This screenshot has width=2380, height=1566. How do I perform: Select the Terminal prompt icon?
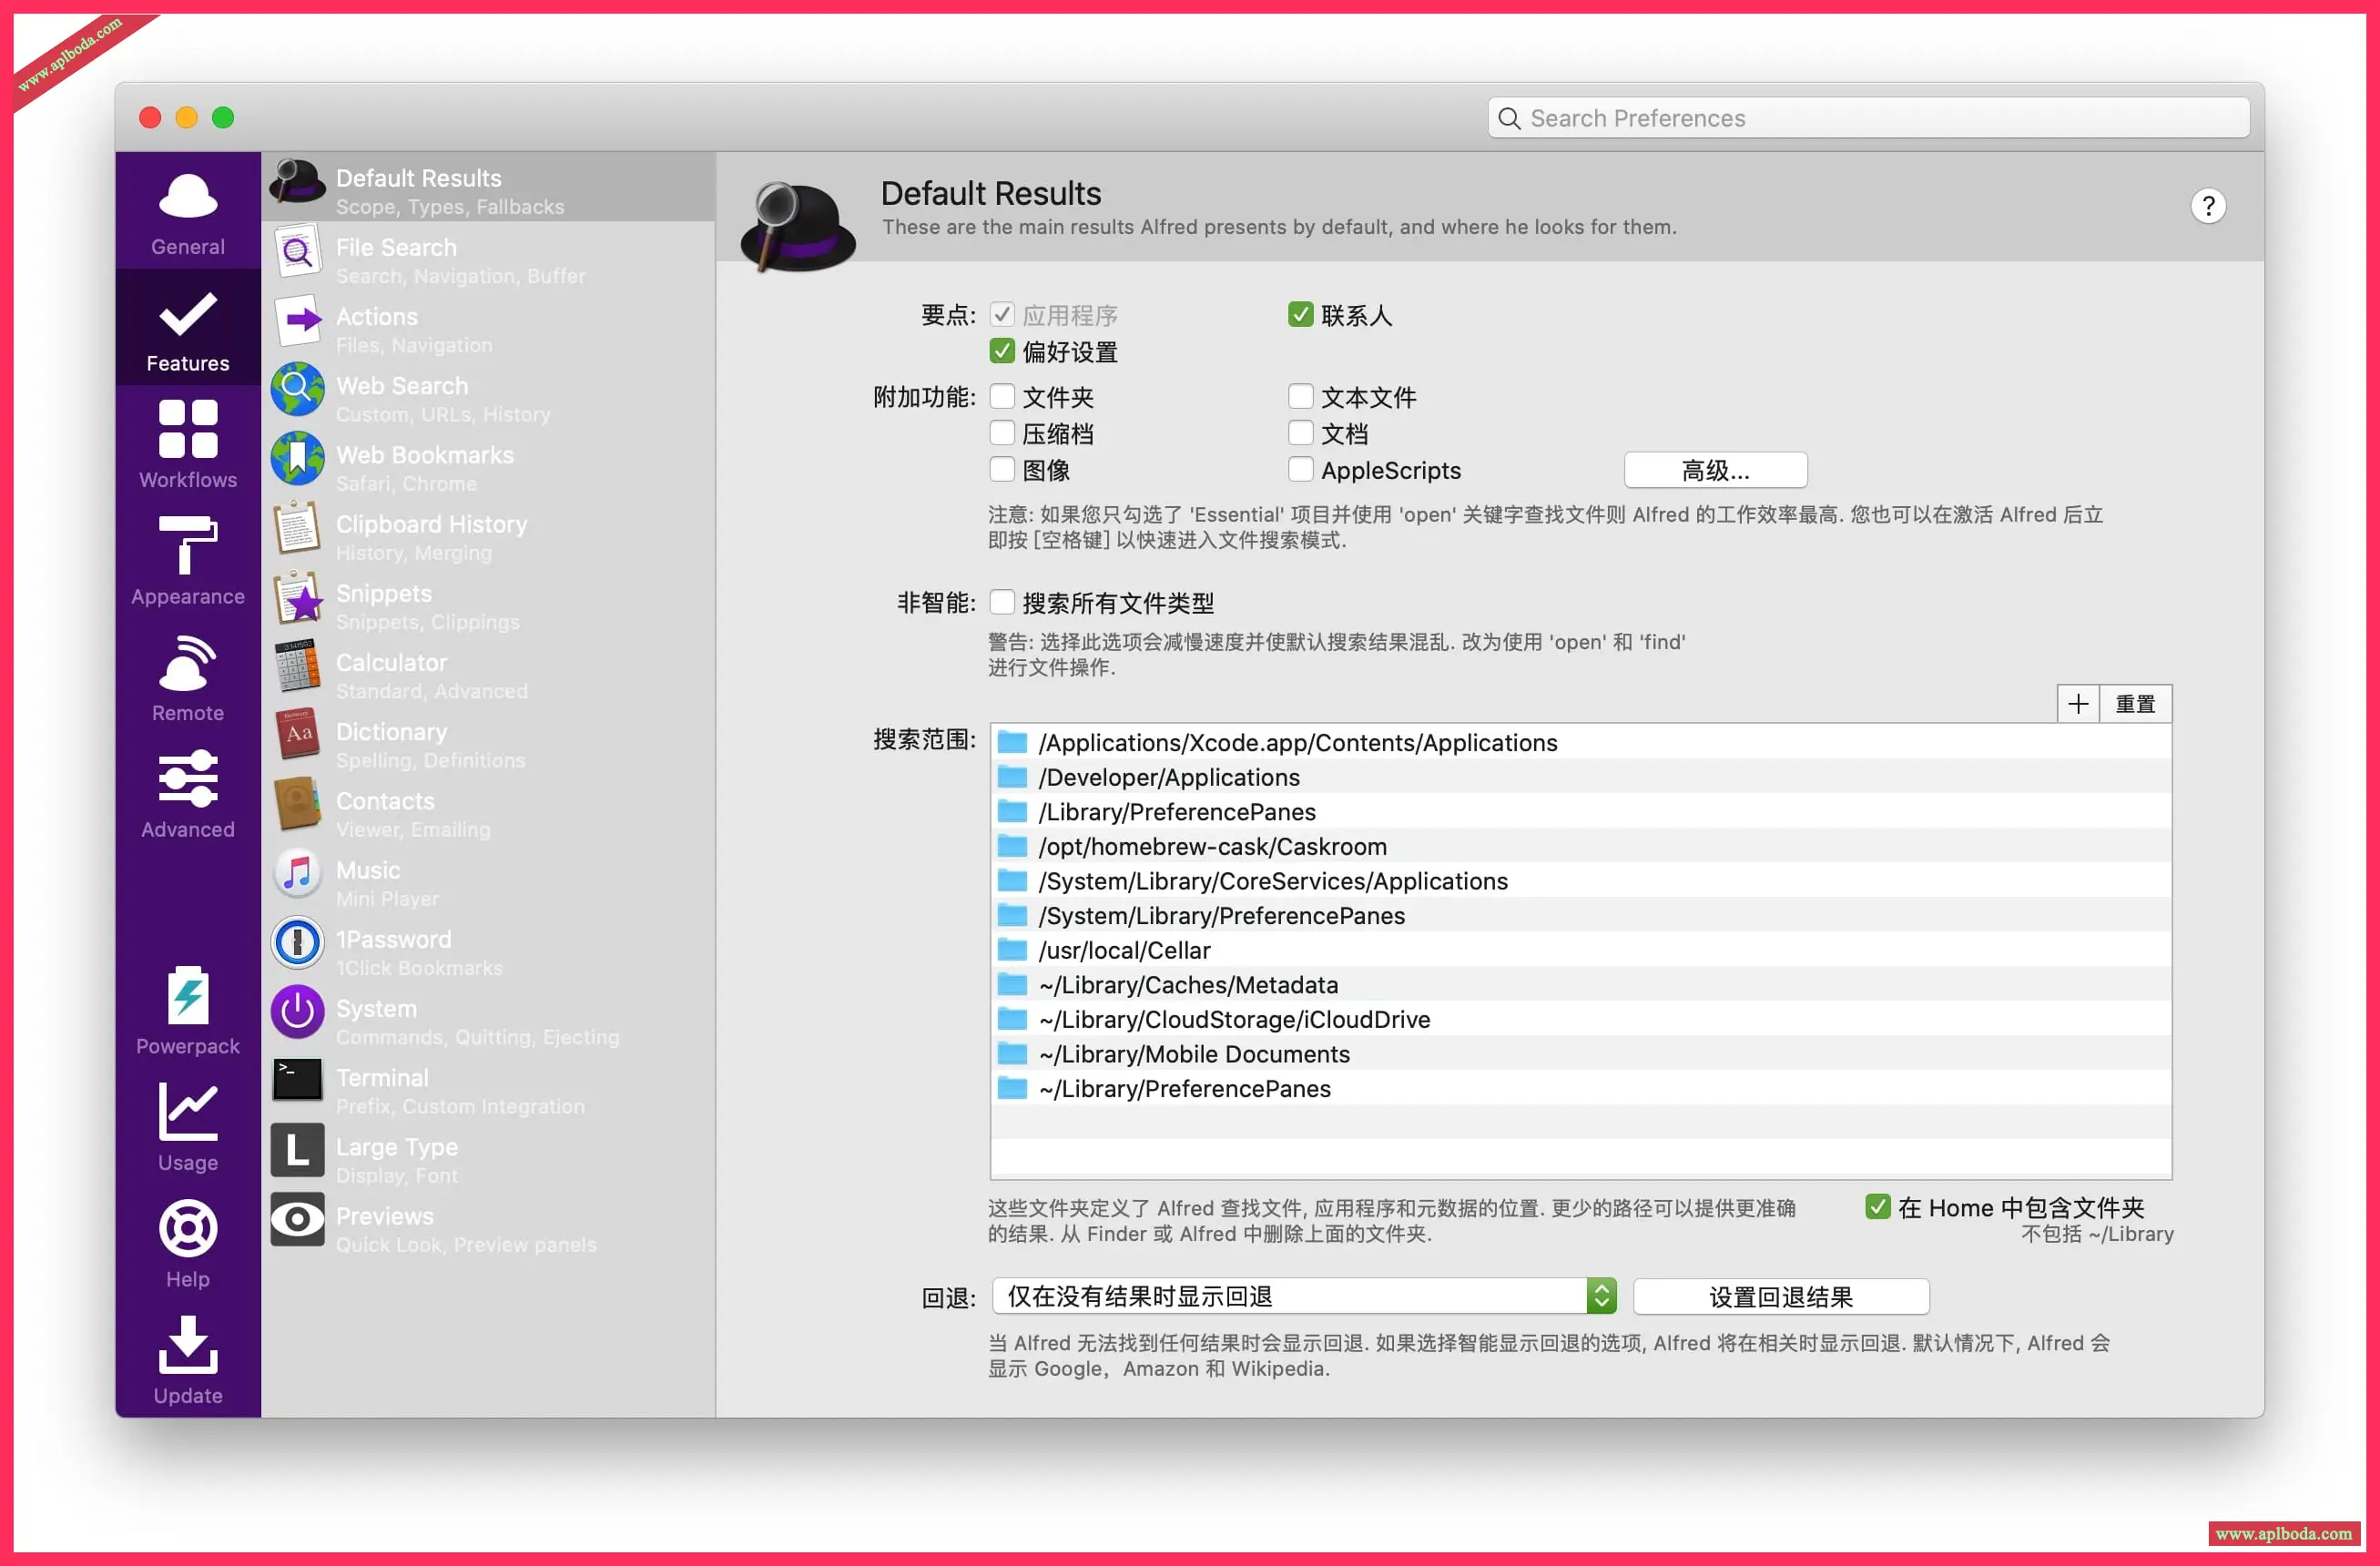(298, 1081)
